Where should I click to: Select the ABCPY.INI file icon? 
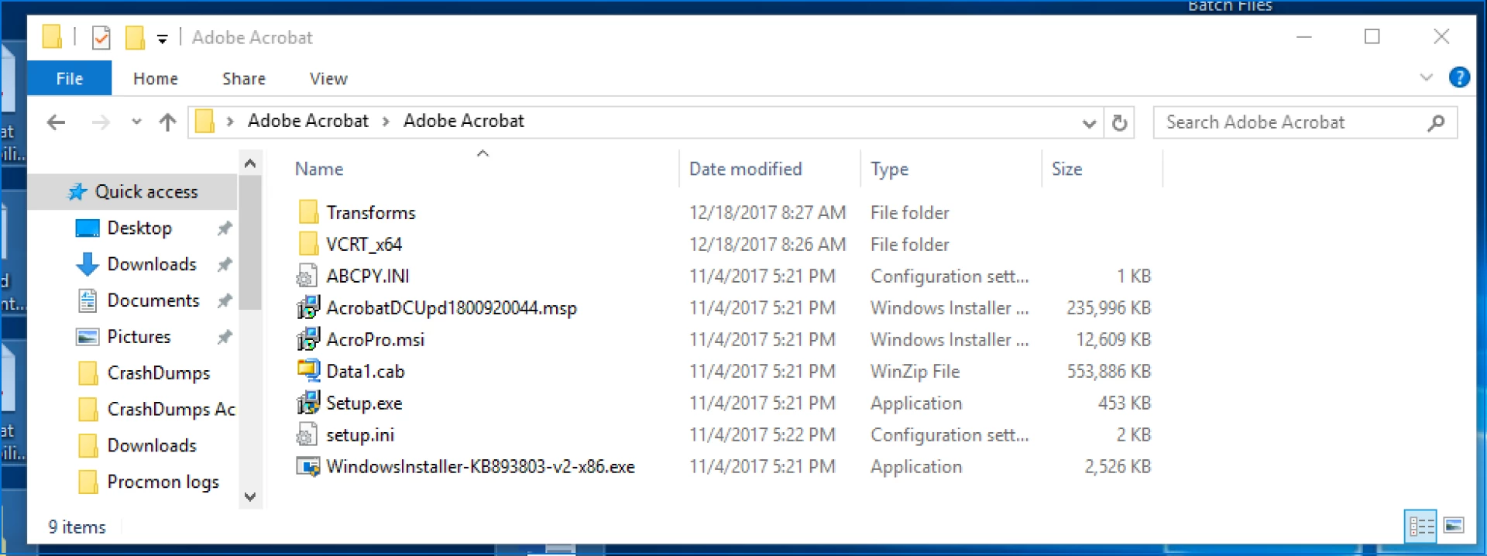[x=307, y=276]
